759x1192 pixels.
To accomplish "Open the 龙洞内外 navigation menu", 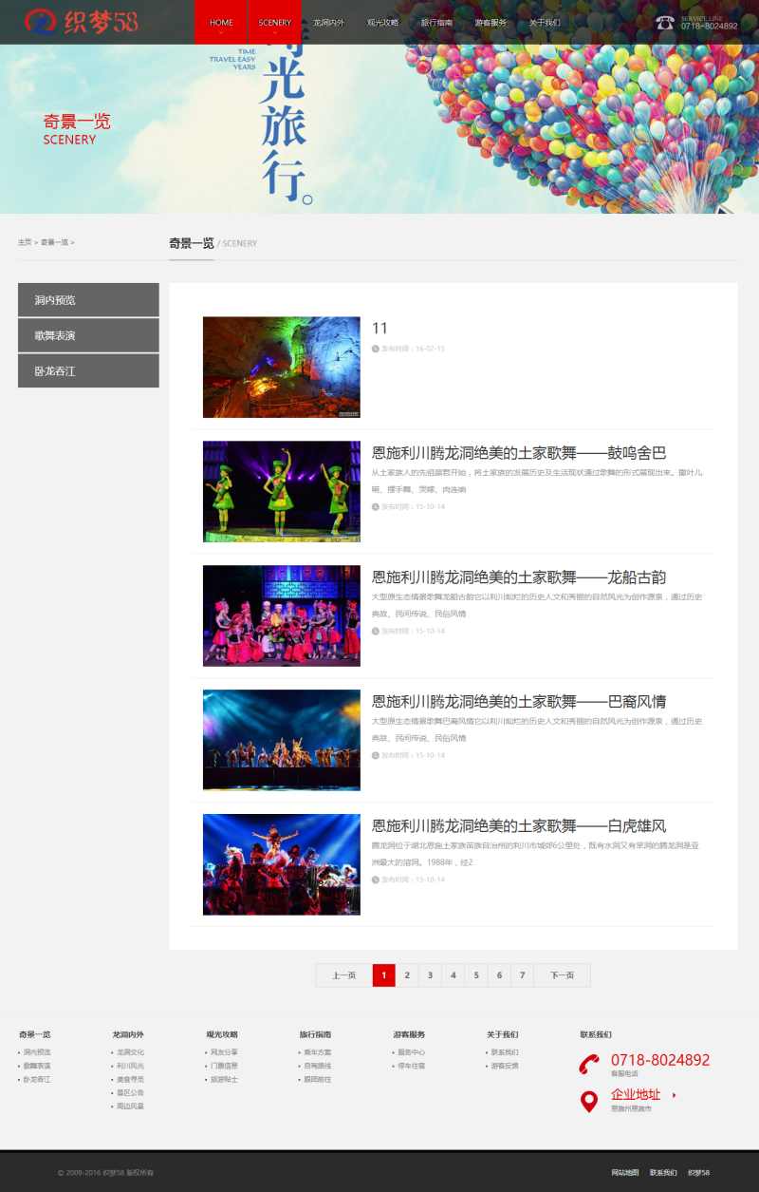I will click(x=328, y=22).
